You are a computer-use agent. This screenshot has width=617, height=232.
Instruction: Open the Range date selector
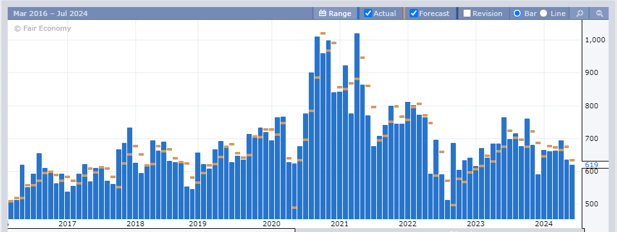[x=335, y=13]
